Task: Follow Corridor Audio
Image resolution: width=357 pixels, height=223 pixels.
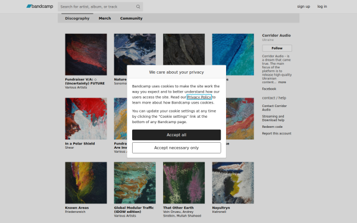Action: 277,48
